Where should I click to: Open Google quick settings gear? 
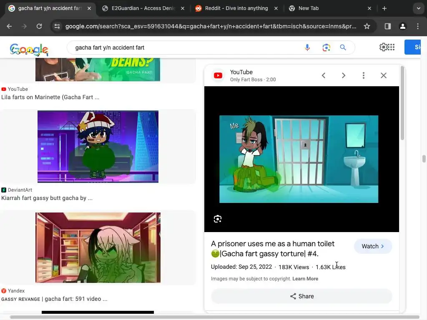tap(383, 47)
